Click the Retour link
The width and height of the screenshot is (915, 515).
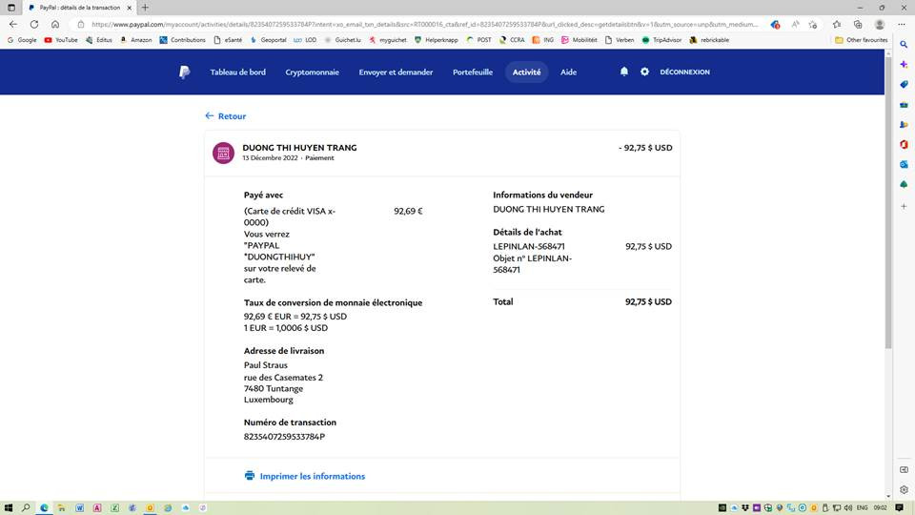[226, 116]
